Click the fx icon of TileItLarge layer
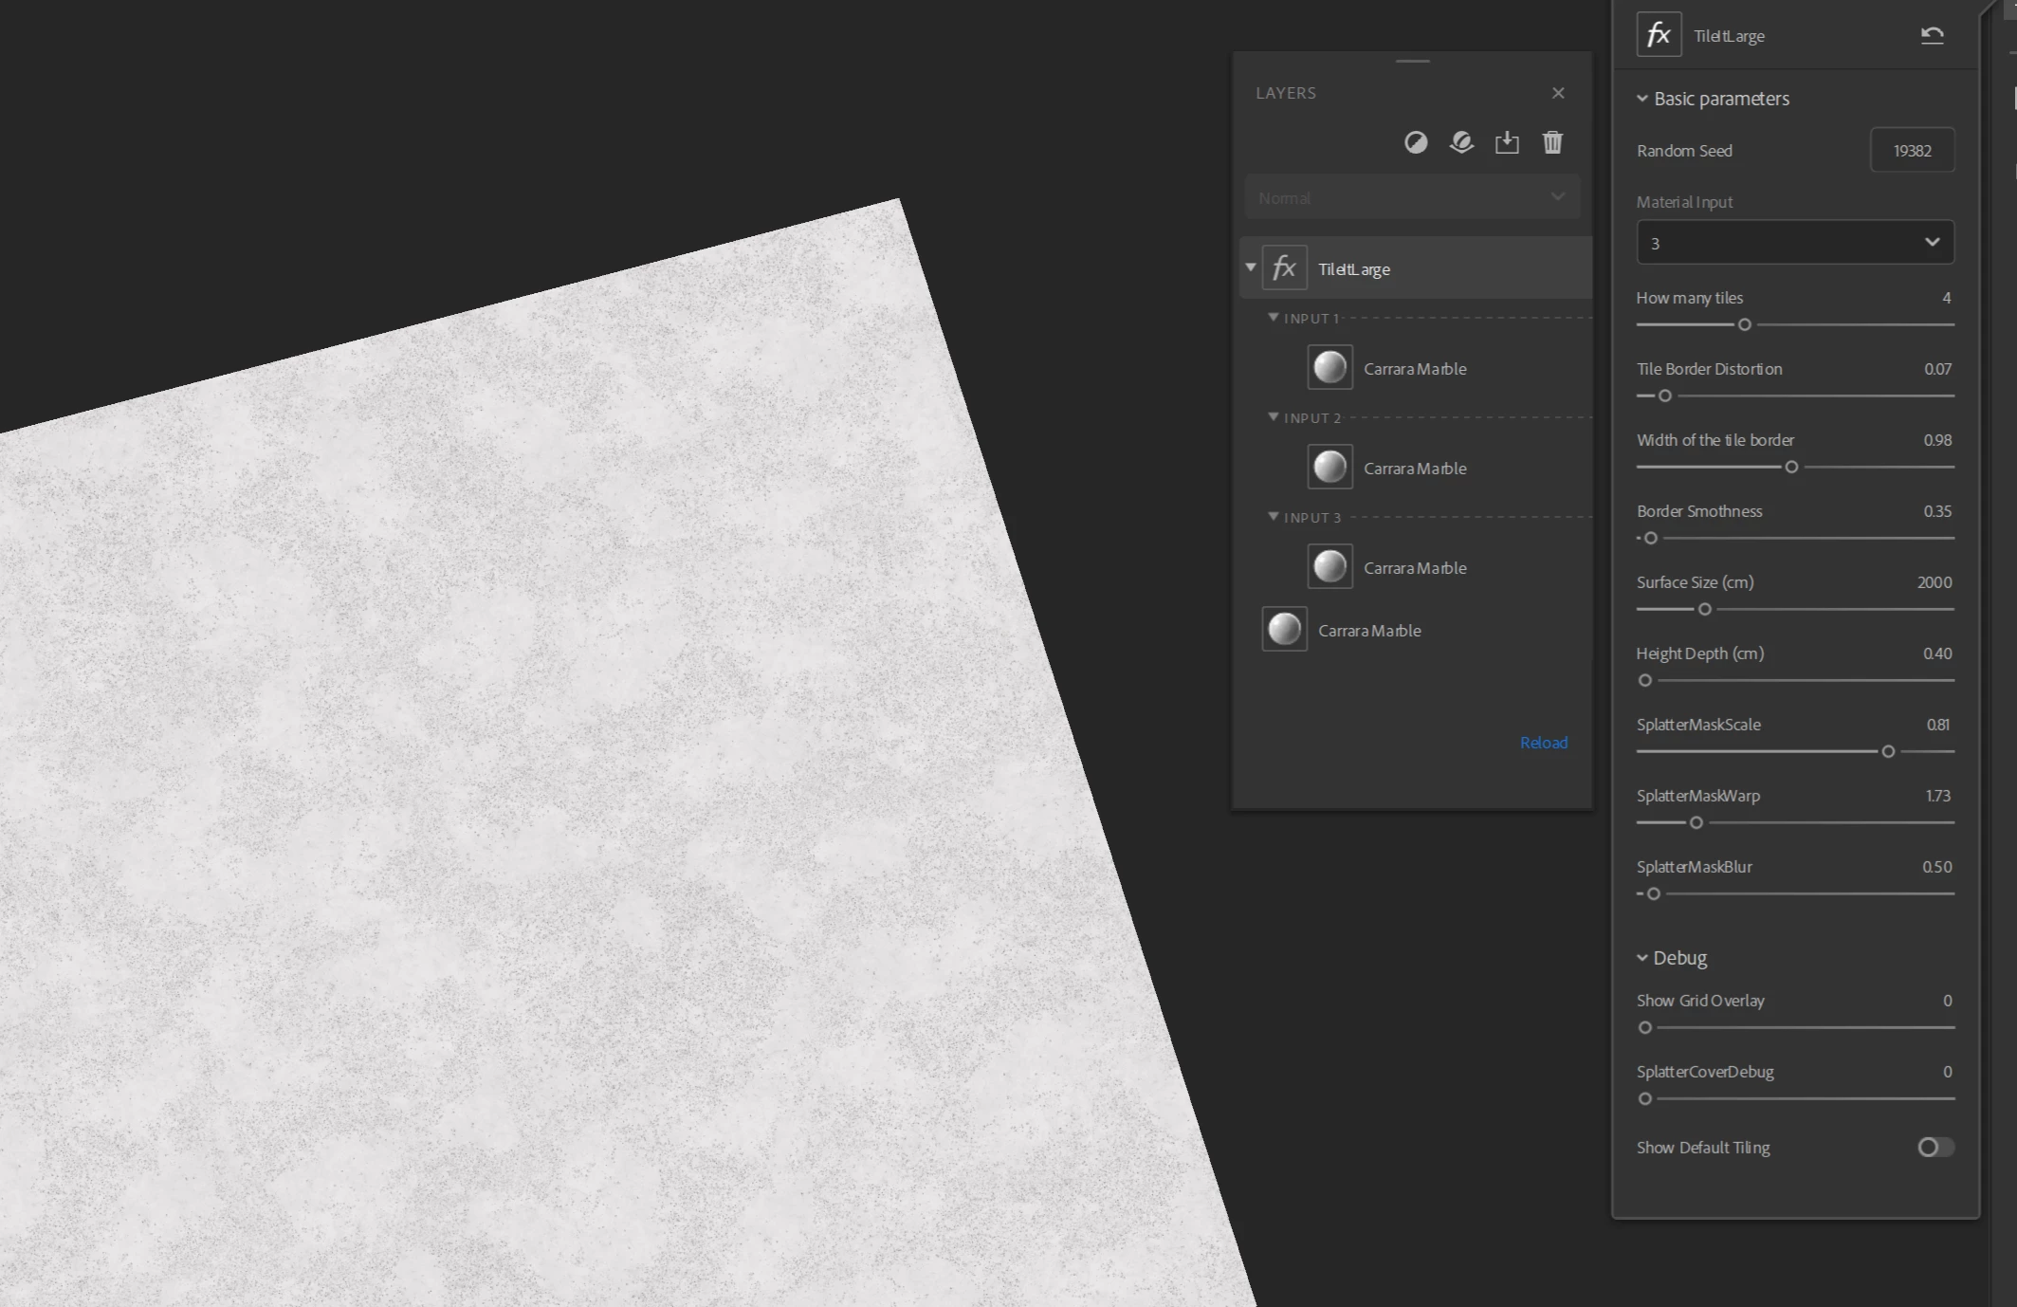2017x1307 pixels. coord(1285,268)
